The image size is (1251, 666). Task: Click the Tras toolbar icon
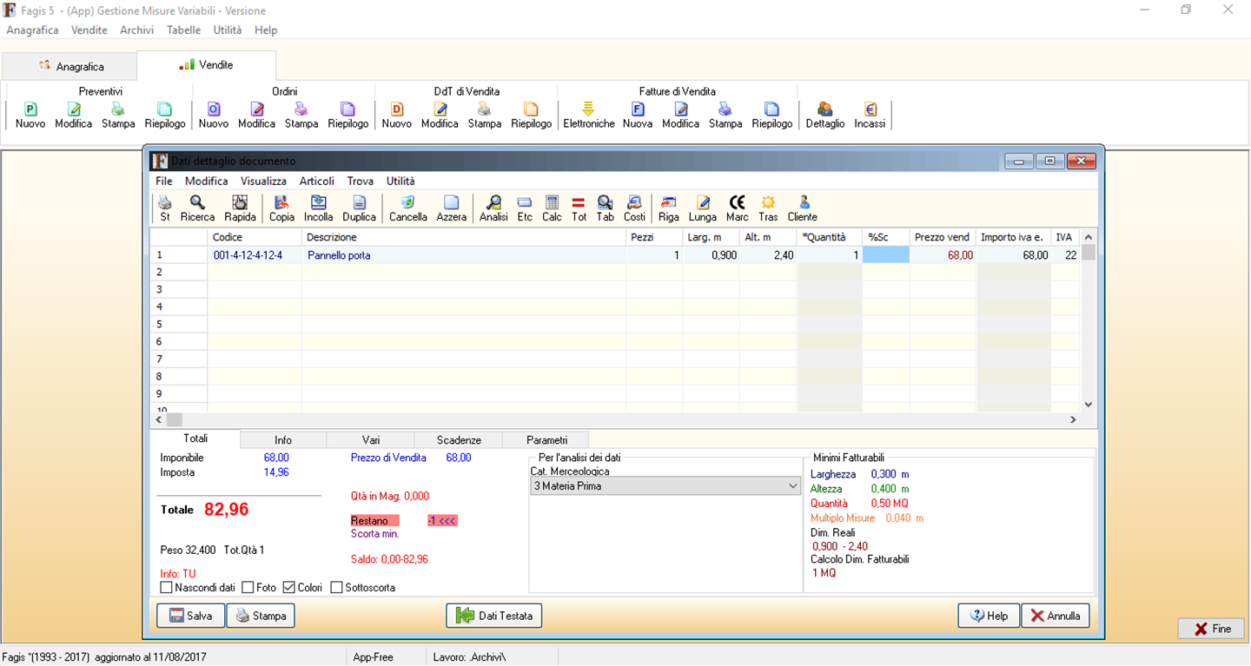768,208
